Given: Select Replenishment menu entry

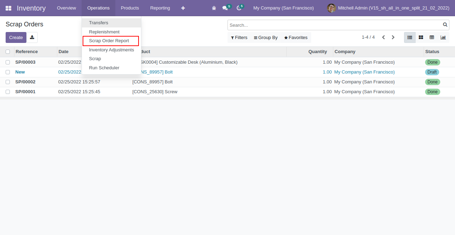Looking at the screenshot, I should point(111,32).
